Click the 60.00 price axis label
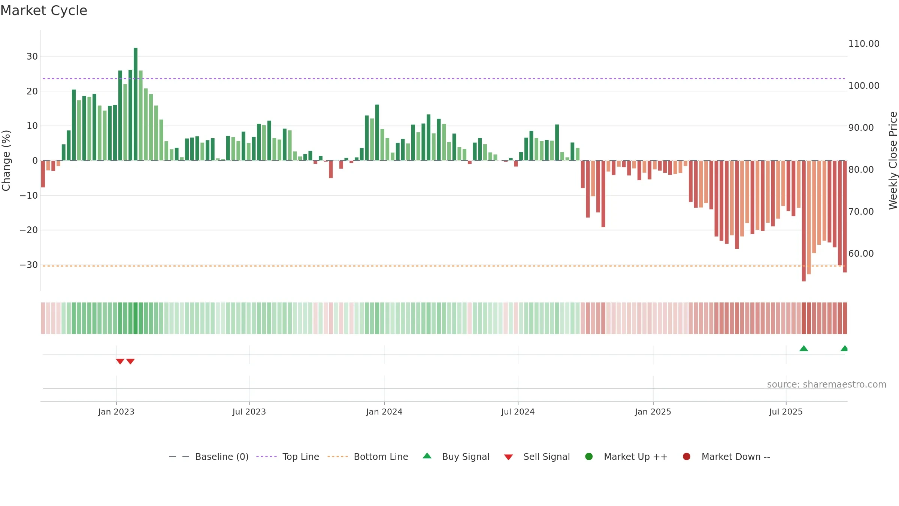This screenshot has width=899, height=506. pyautogui.click(x=861, y=253)
